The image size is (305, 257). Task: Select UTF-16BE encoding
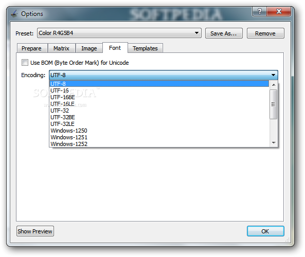click(x=159, y=97)
